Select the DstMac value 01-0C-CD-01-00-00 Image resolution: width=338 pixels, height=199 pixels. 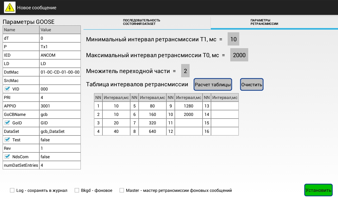click(x=60, y=72)
